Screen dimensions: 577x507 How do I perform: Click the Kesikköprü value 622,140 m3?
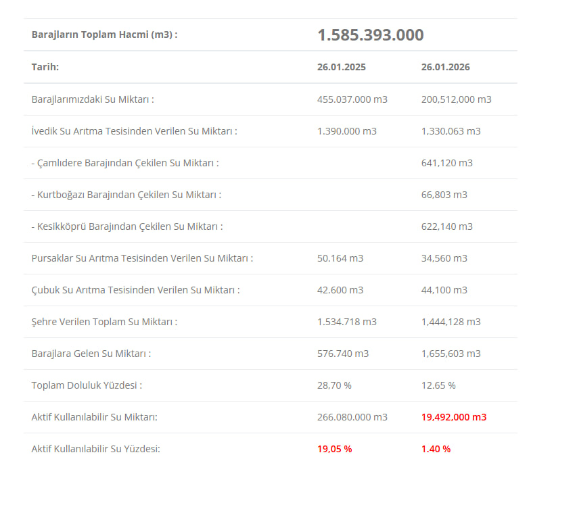click(x=446, y=226)
